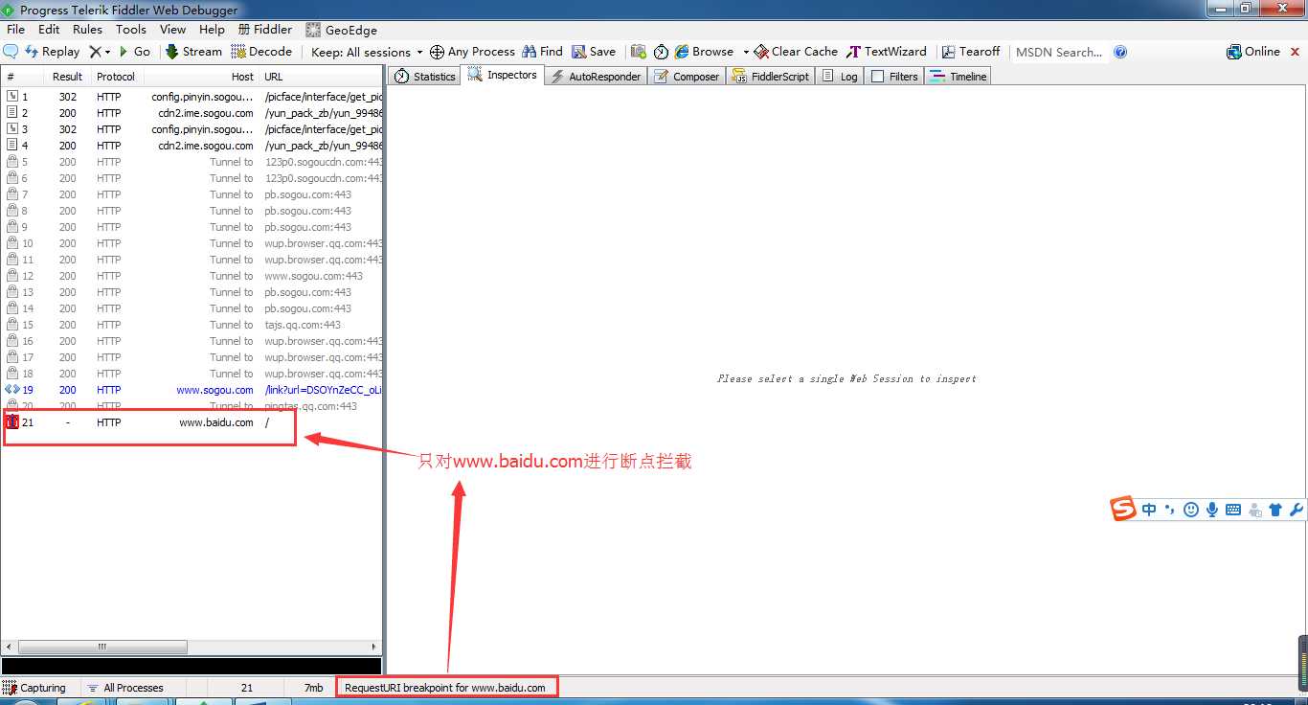Select session 12 www.sogou.com:443 tunnel
Viewport: 1308px width, 705px height.
(192, 276)
